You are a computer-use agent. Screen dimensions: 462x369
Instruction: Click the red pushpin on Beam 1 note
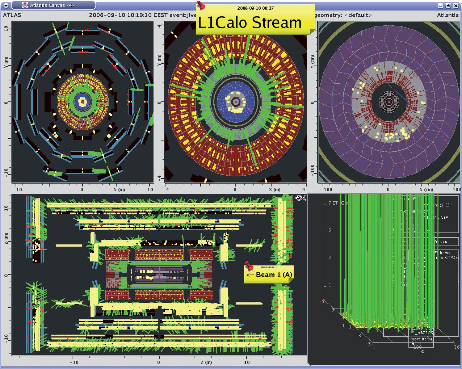249,266
